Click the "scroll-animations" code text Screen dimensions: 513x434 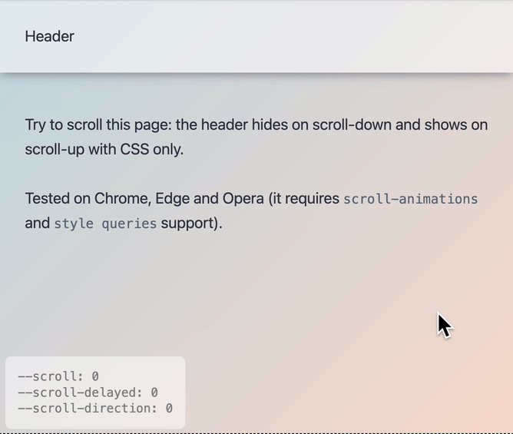[x=410, y=199]
